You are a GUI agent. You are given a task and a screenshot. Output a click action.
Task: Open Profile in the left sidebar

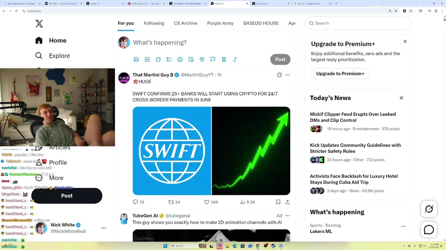(52, 162)
